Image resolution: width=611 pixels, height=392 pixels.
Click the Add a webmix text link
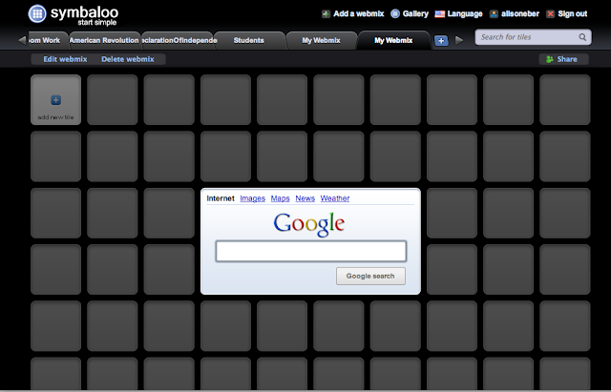(359, 14)
